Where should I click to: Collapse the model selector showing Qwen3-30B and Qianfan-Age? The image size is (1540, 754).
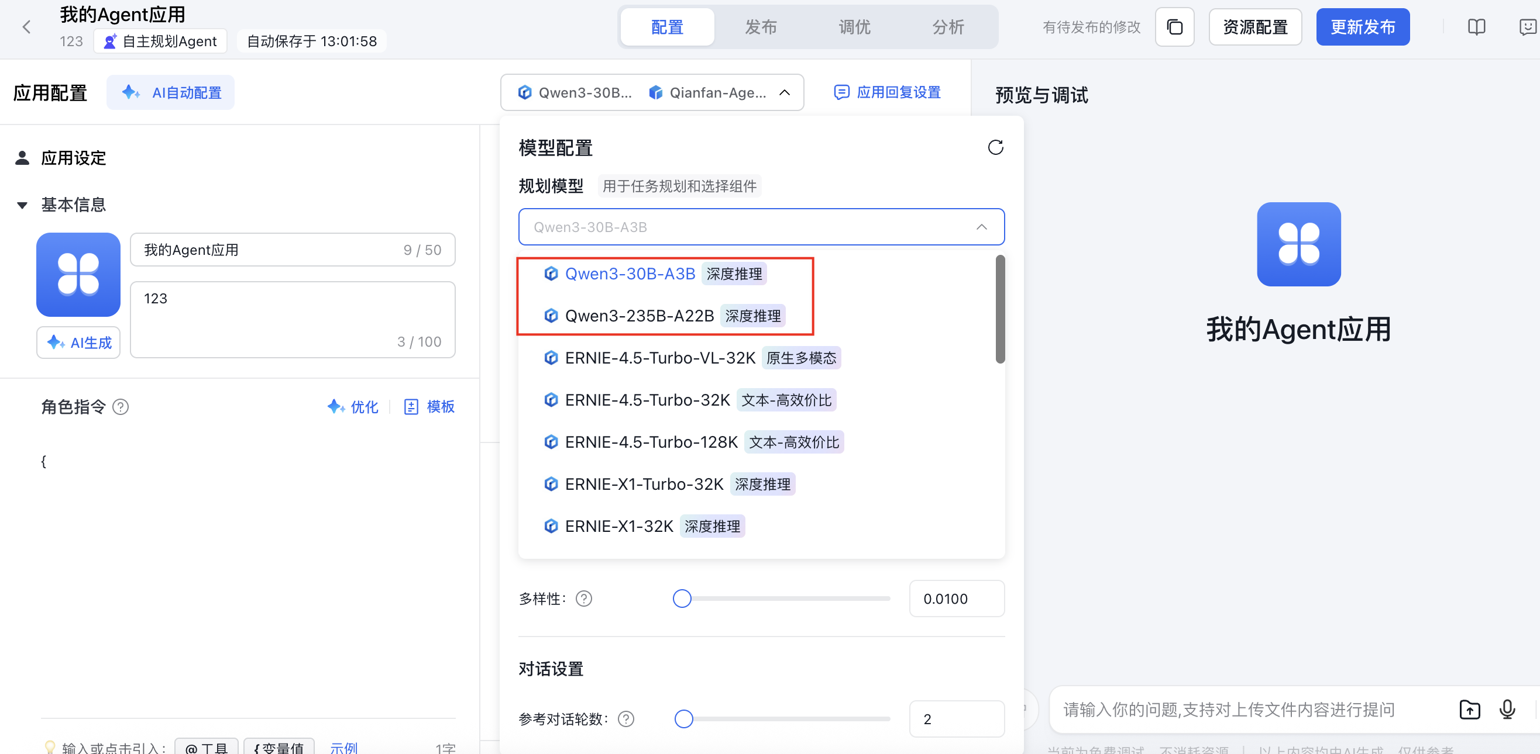pyautogui.click(x=652, y=92)
